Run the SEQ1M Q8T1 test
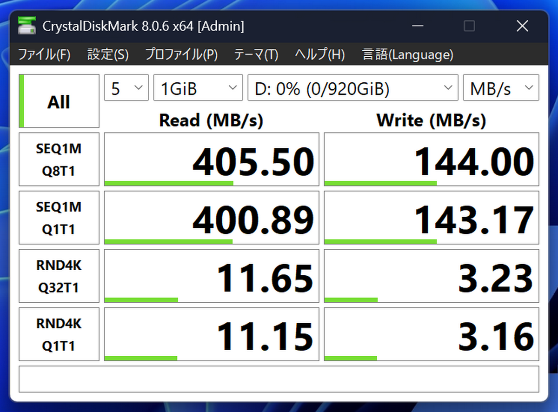 [59, 159]
